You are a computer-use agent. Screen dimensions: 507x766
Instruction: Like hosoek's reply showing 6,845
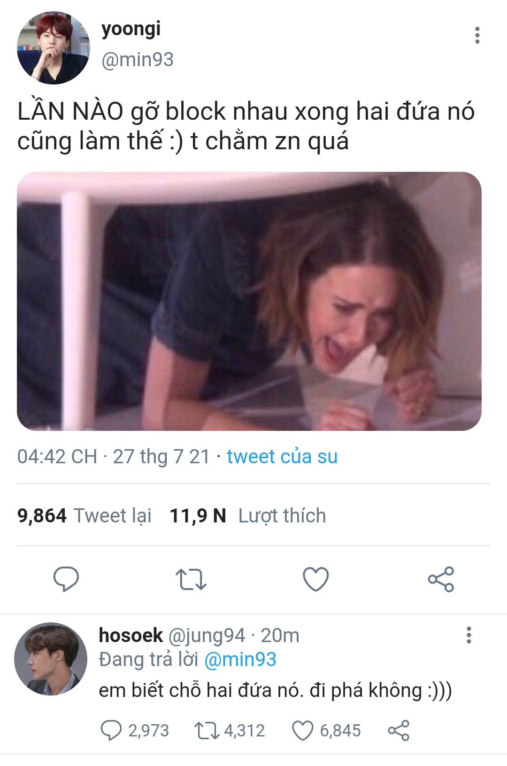[x=303, y=730]
